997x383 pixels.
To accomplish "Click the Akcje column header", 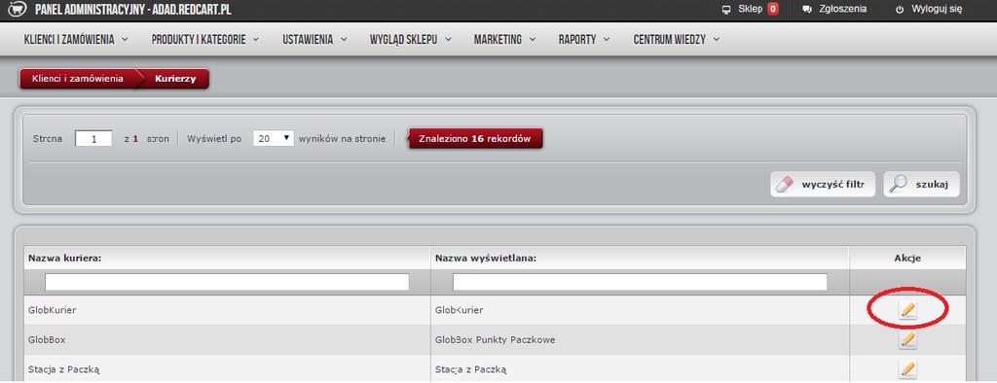I will tap(907, 259).
